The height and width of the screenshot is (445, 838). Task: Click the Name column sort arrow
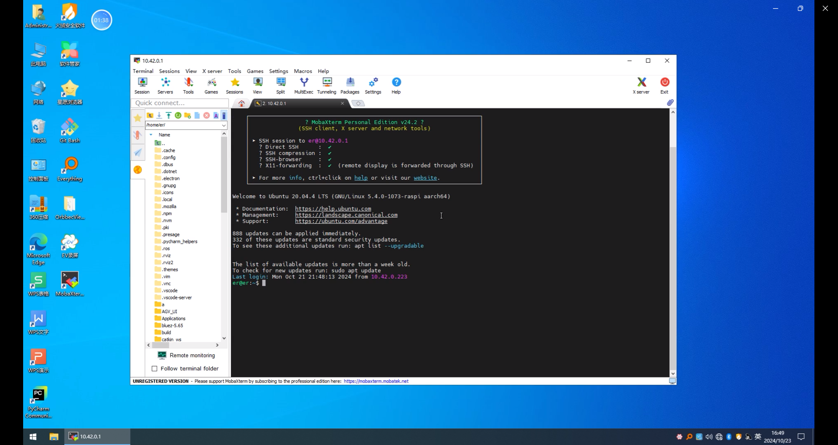click(x=151, y=135)
